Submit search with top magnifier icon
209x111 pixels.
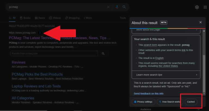tap(124, 7)
